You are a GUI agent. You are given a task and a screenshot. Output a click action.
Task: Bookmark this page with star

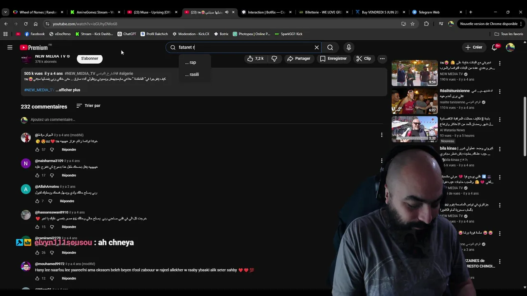click(x=413, y=24)
